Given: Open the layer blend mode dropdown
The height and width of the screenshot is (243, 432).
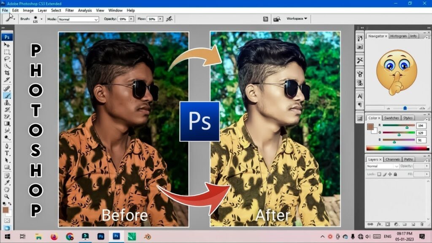Looking at the screenshot, I should (x=382, y=166).
